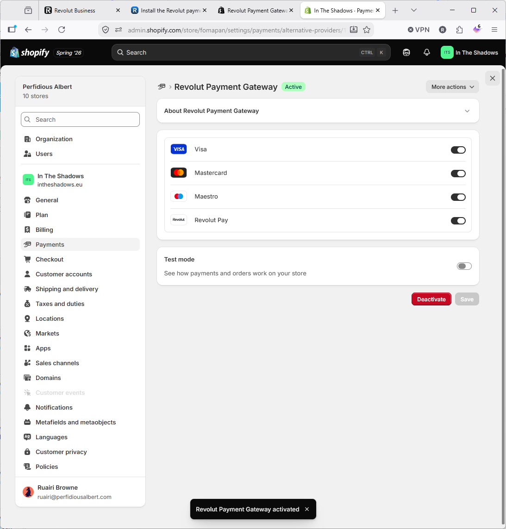Click the Visa card logo
Screen dimensions: 506x529
point(179,149)
